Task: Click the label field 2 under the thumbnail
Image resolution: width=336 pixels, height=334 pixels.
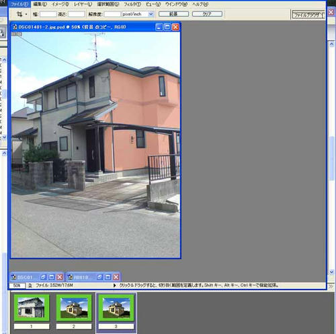Action: [x=74, y=327]
